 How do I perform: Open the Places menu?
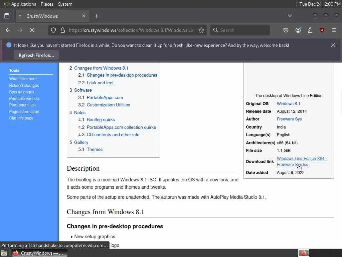[x=47, y=4]
